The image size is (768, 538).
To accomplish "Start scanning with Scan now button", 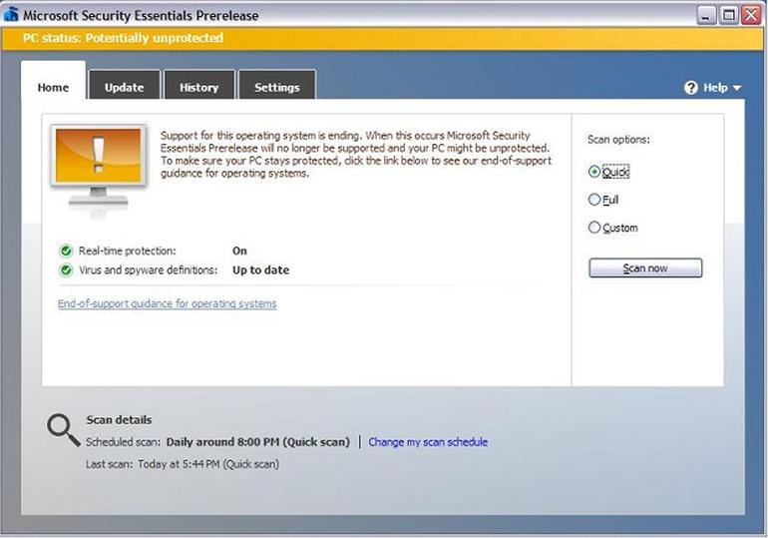I will coord(645,269).
